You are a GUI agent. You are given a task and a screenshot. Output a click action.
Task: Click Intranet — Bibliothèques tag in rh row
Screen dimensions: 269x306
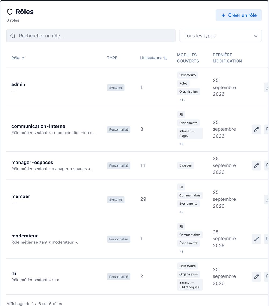pos(190,285)
